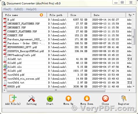This screenshot has width=138, height=114.
Task: Click the size value 1931.17 KB
Action: pyautogui.click(x=80, y=71)
